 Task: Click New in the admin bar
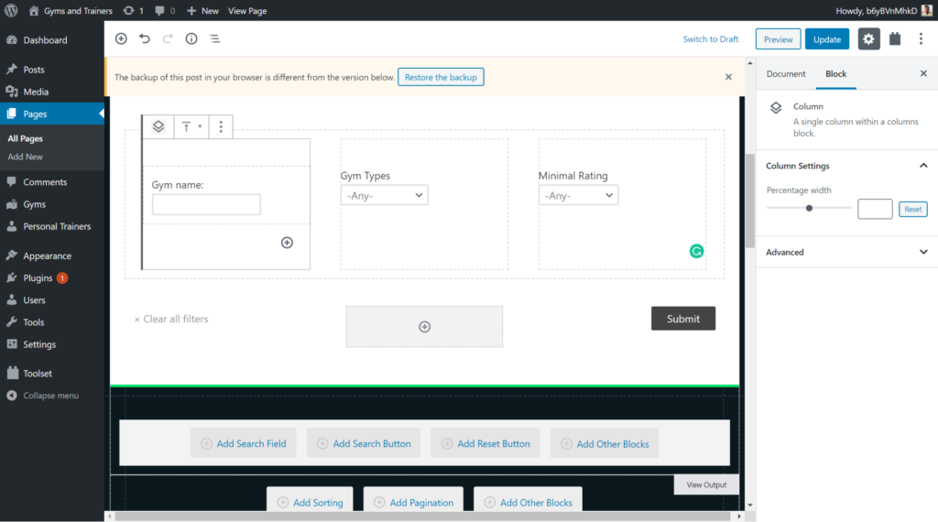202,11
